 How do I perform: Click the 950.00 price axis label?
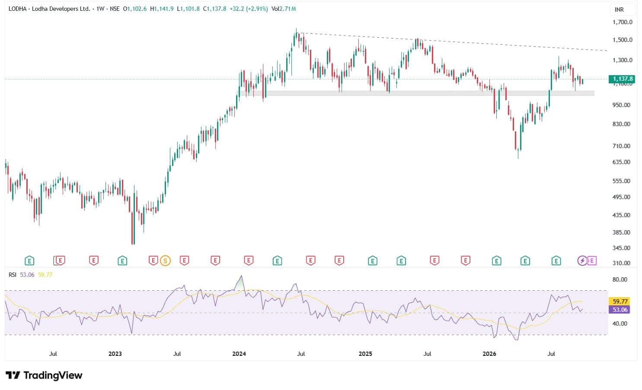(x=621, y=105)
